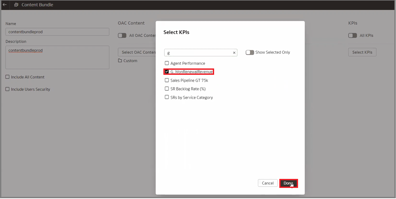Check the Include Users Security option
Image resolution: width=396 pixels, height=199 pixels.
[x=7, y=89]
